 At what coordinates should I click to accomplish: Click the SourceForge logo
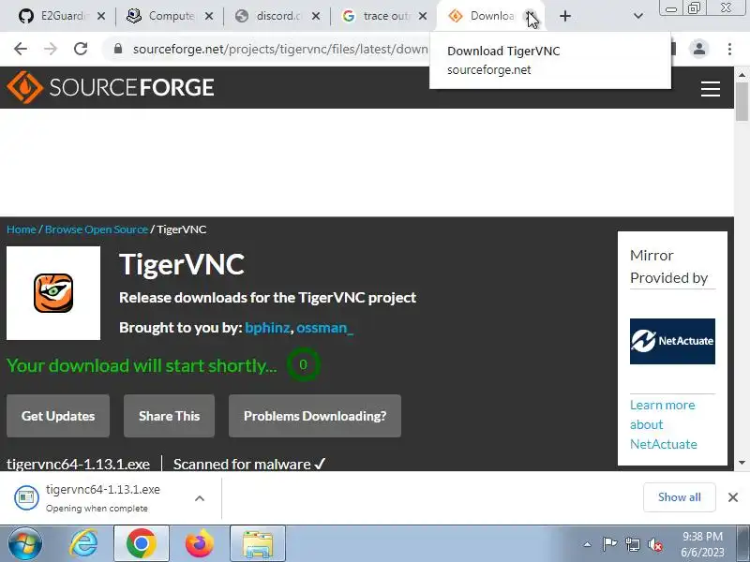coord(111,87)
